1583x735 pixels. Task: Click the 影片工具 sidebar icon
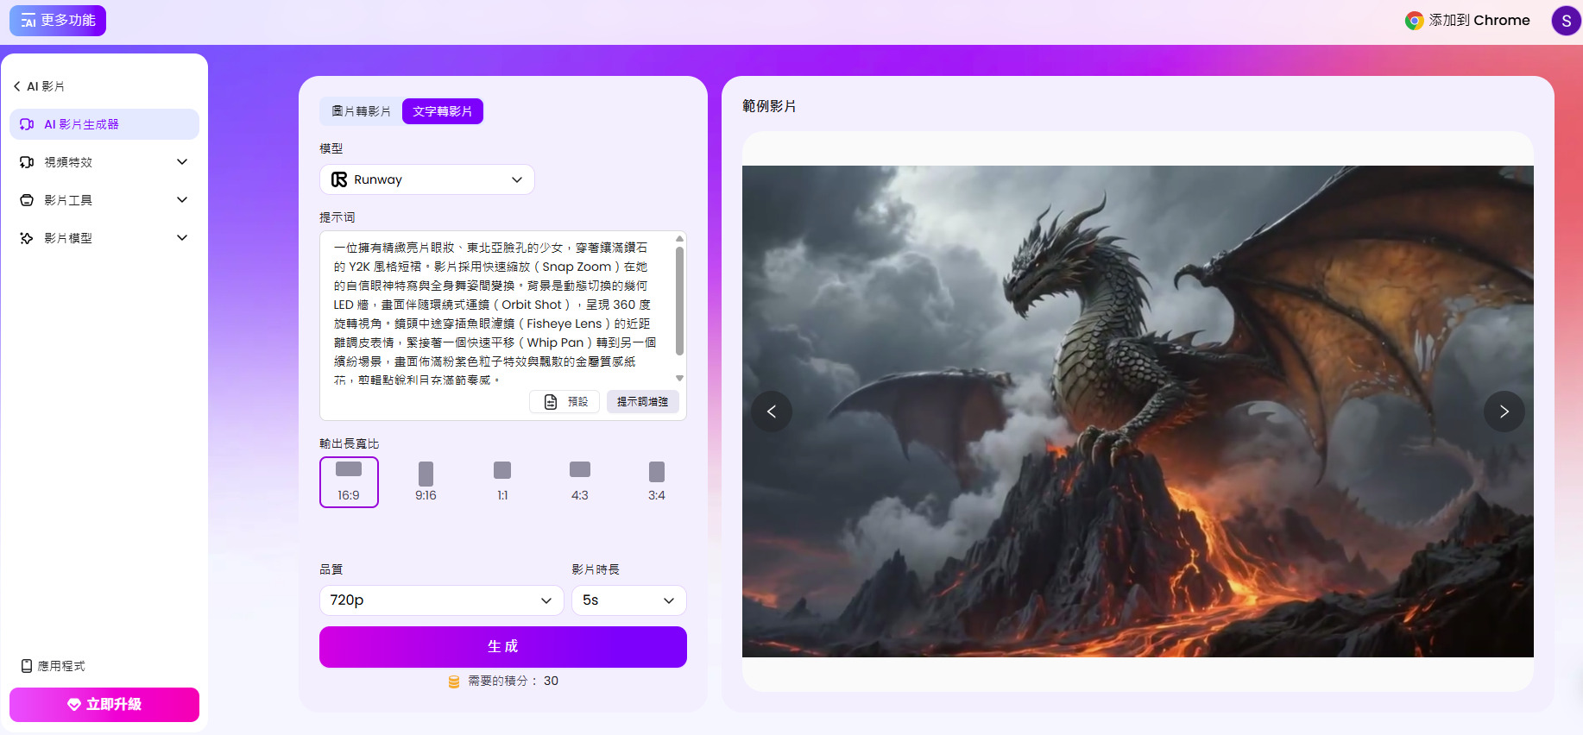(27, 200)
